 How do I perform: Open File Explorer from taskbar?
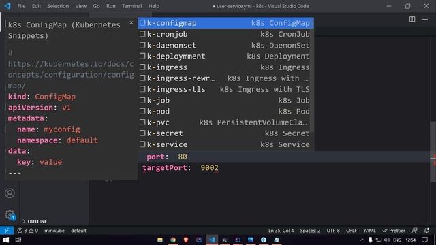click(160, 240)
